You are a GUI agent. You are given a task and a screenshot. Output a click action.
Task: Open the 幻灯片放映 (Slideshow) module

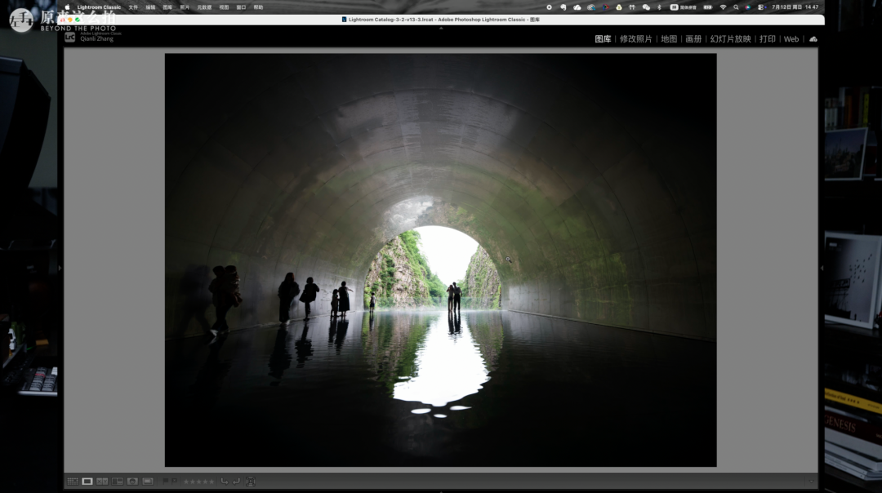coord(730,39)
